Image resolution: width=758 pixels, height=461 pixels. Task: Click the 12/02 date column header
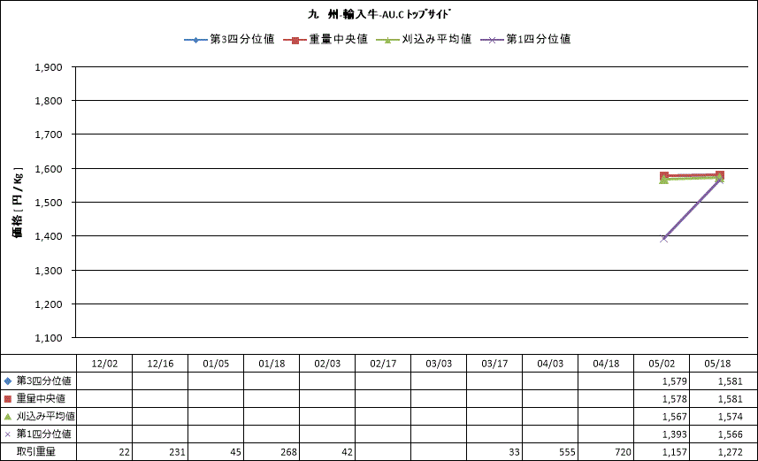point(104,364)
